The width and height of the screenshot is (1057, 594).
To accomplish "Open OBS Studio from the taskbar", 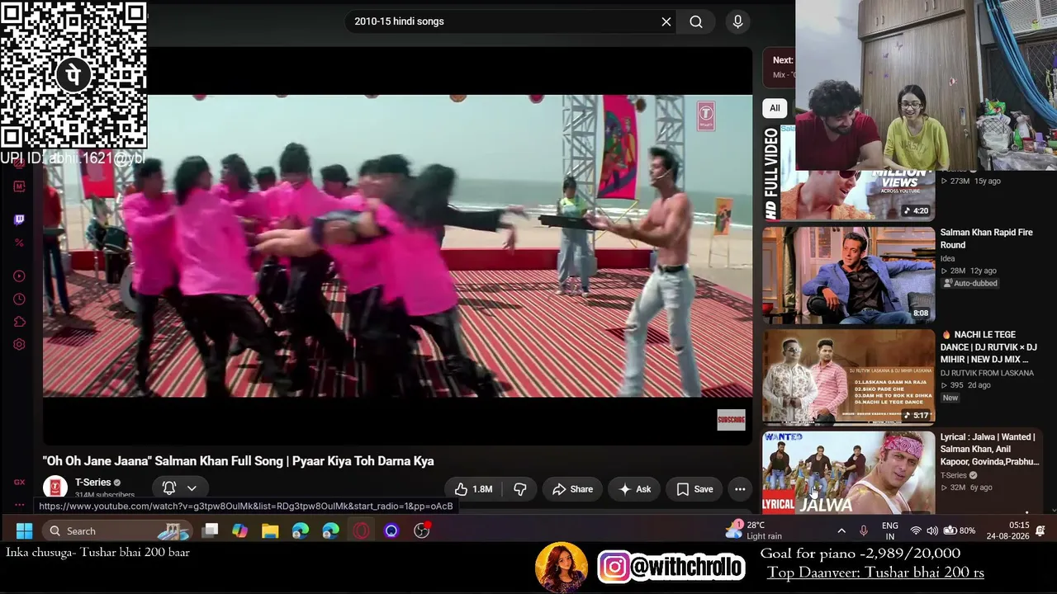I will point(422,531).
